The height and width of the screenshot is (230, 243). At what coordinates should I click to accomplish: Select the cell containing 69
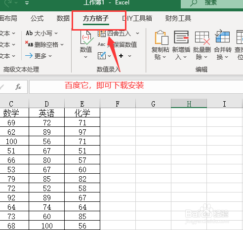14,122
